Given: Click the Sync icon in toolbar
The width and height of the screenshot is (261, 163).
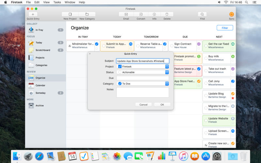Looking at the screenshot, I should click(x=232, y=14).
